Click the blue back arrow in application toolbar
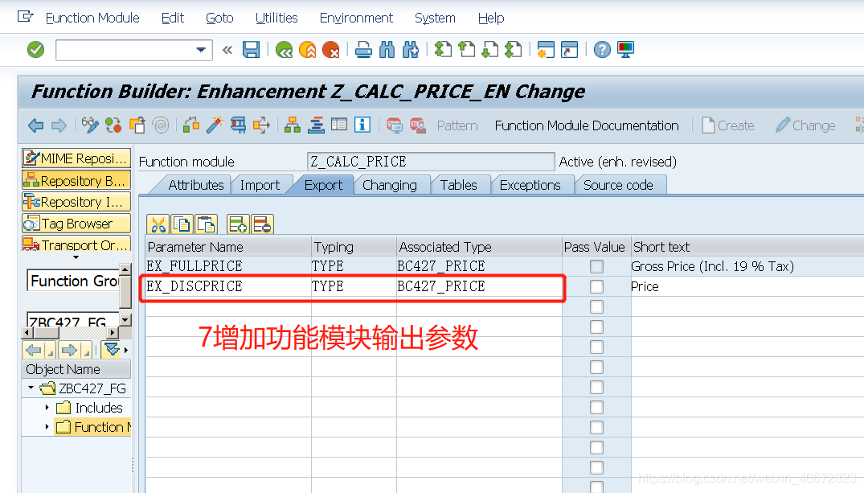The width and height of the screenshot is (864, 493). pos(36,125)
